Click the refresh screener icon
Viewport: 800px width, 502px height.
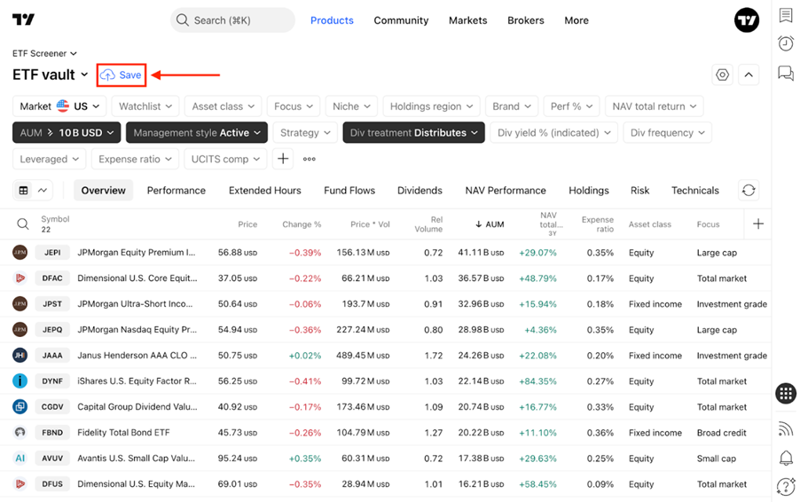749,191
